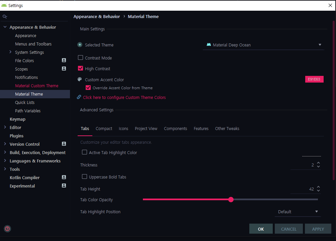
Task: Click the Active Tab Highlight color picker field
Action: pyautogui.click(x=311, y=153)
